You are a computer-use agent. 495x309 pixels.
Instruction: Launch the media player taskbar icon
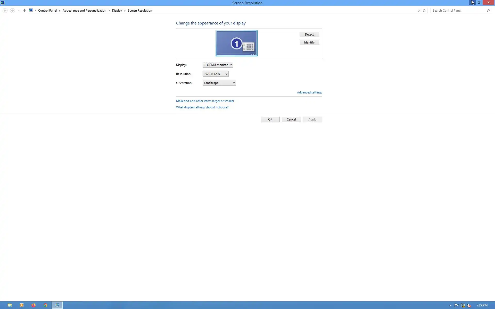pos(22,305)
